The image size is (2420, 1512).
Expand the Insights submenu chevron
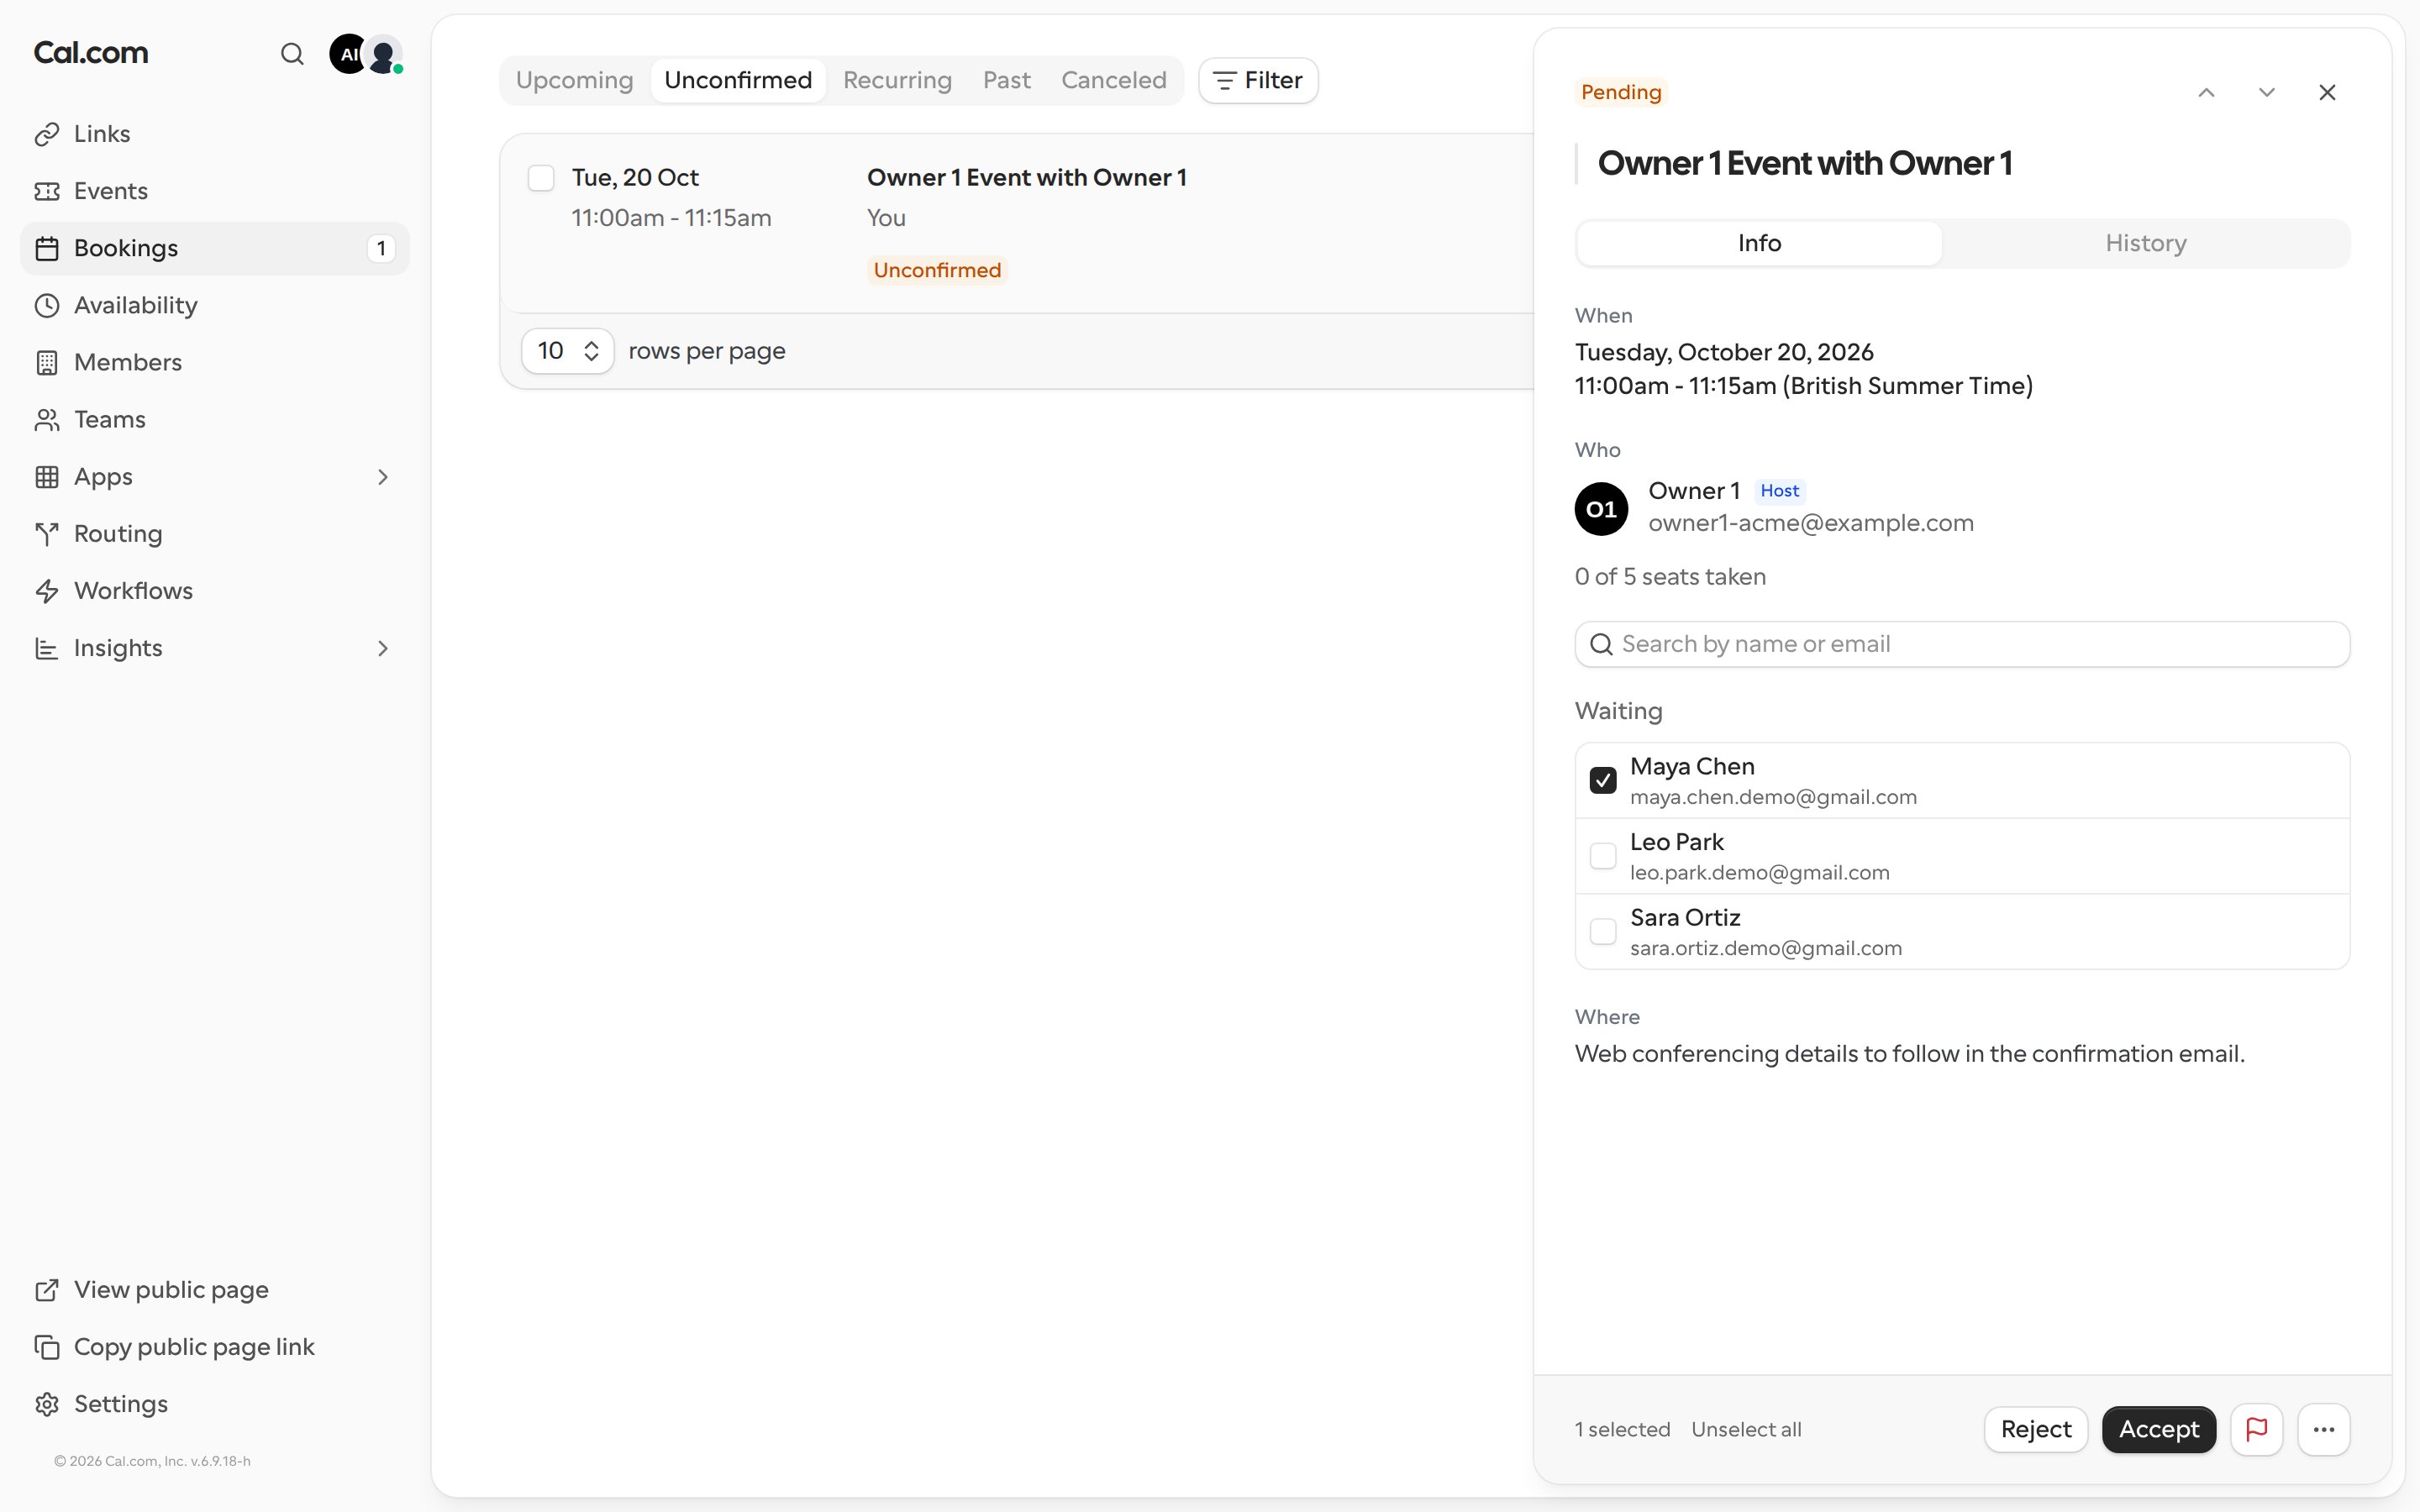(382, 648)
